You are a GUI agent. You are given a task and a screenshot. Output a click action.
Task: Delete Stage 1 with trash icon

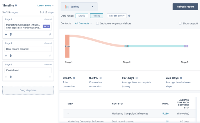point(11,34)
